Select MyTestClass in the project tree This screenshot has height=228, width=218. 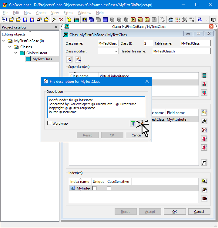coord(42,59)
